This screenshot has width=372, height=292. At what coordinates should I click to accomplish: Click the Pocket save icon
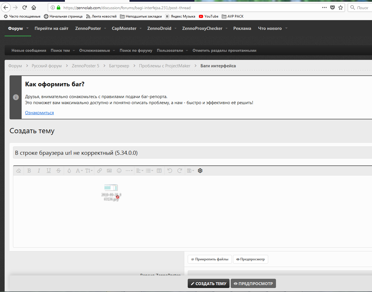(x=332, y=8)
